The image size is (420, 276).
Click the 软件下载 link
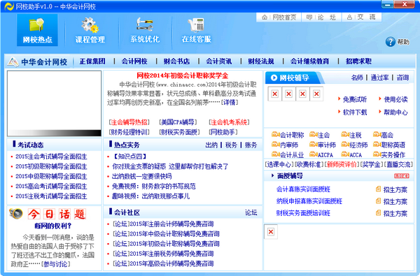[355, 112]
